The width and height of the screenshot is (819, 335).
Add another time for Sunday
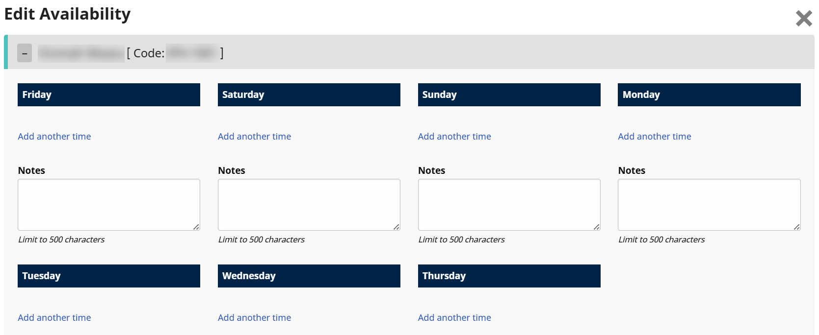tap(454, 137)
